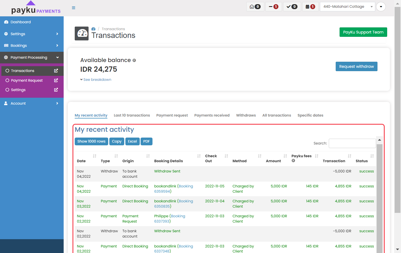Click the Payku fees help icon
Image resolution: width=401 pixels, height=253 pixels.
pos(293,161)
